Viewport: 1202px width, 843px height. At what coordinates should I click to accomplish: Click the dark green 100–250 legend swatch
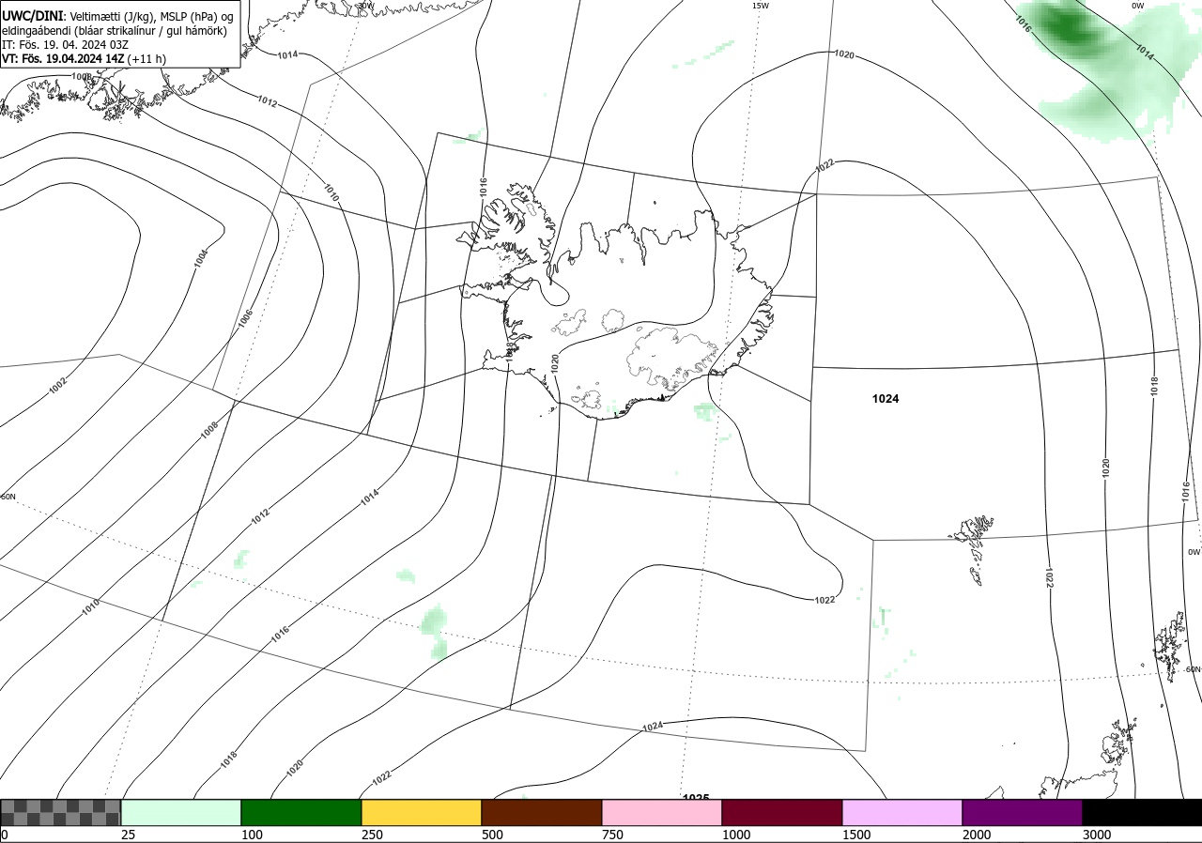tap(301, 812)
